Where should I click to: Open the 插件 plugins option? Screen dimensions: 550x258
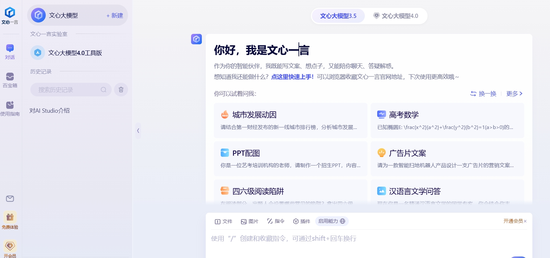point(302,222)
